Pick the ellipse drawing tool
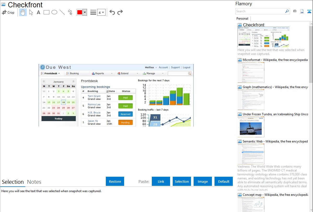 coord(54,12)
